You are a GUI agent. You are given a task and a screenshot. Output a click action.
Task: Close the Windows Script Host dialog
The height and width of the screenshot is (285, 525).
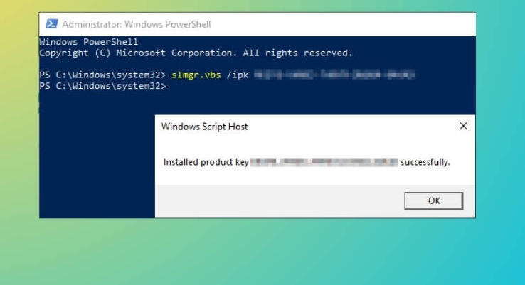[463, 127]
